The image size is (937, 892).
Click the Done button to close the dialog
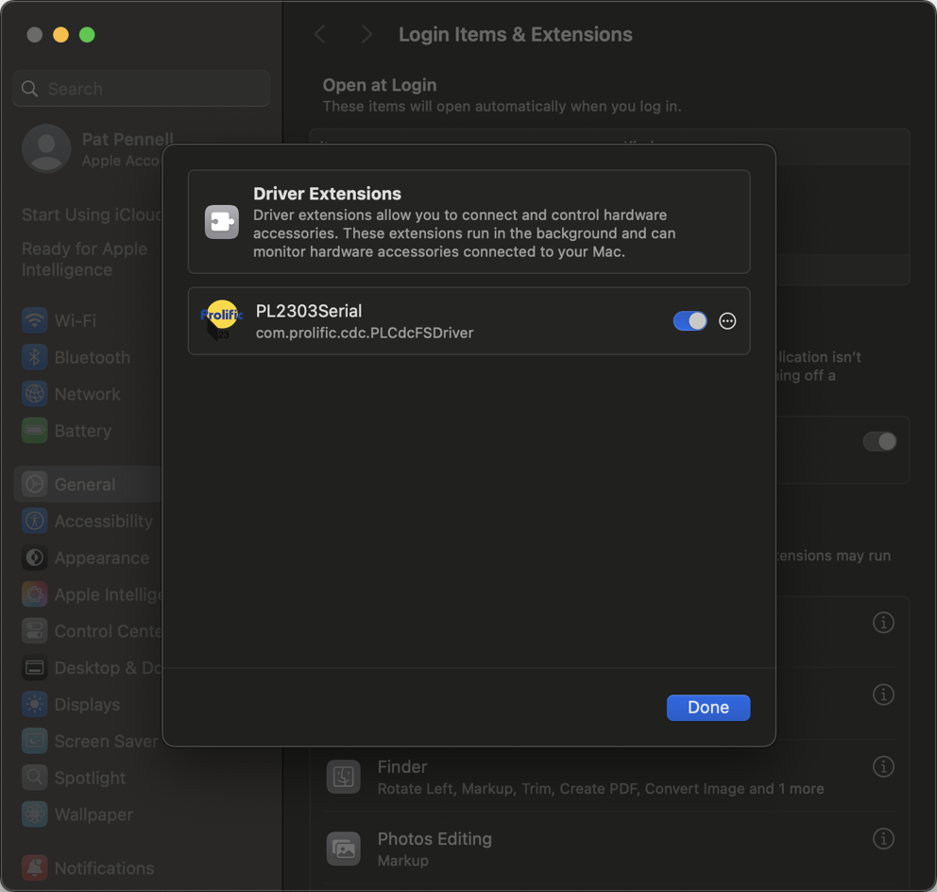[707, 707]
